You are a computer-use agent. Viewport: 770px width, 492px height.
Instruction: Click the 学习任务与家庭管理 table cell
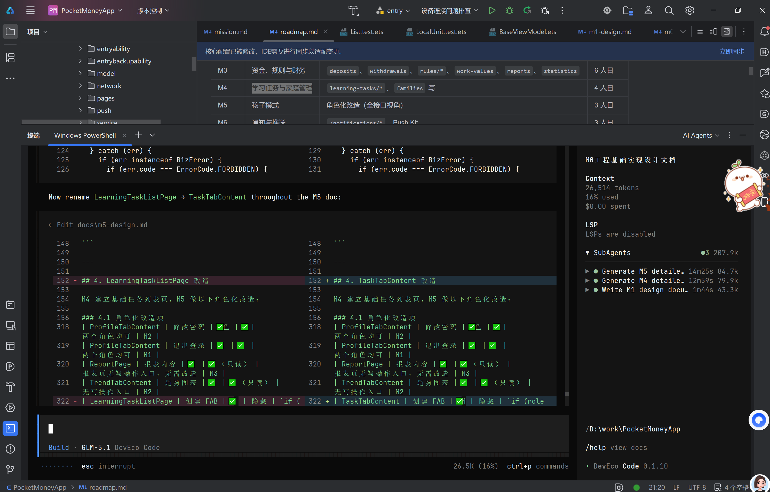[282, 88]
